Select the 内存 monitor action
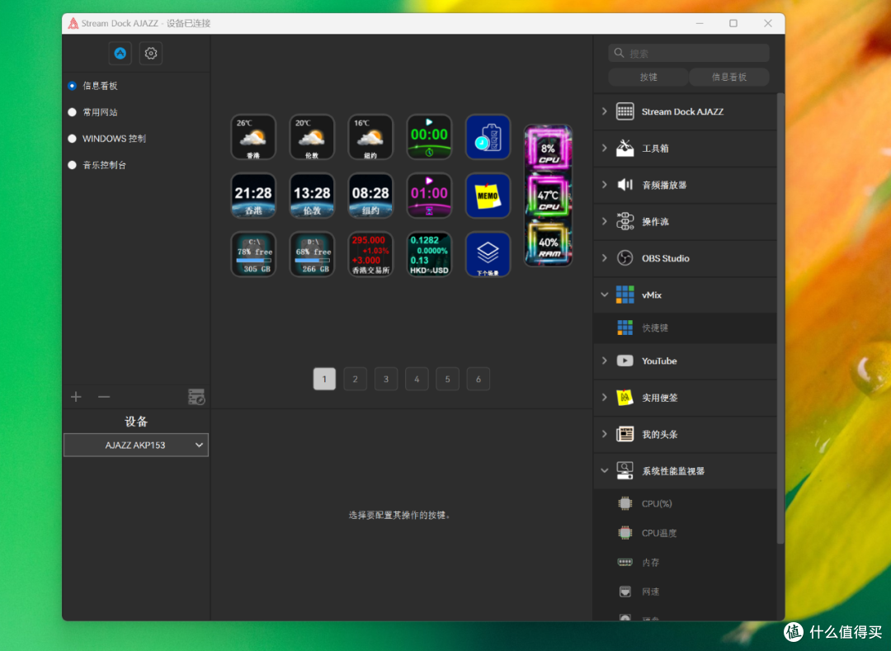891x651 pixels. click(685, 563)
